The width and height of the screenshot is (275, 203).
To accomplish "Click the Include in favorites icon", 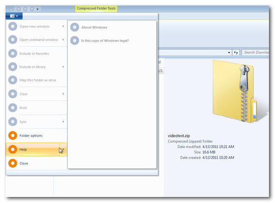I will [x=13, y=54].
